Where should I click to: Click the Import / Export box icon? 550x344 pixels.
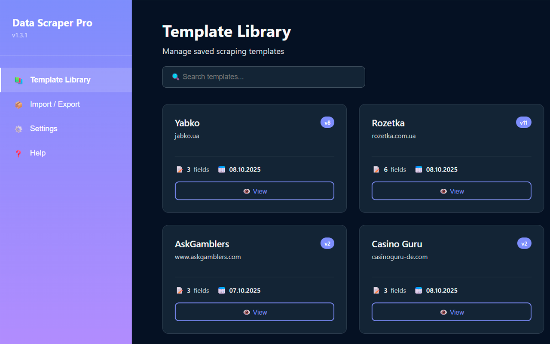[x=18, y=104]
